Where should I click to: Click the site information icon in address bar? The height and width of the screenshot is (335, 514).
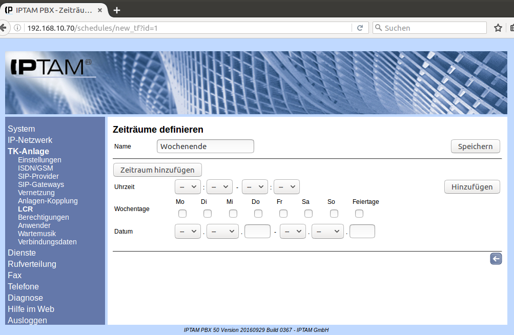click(x=17, y=28)
